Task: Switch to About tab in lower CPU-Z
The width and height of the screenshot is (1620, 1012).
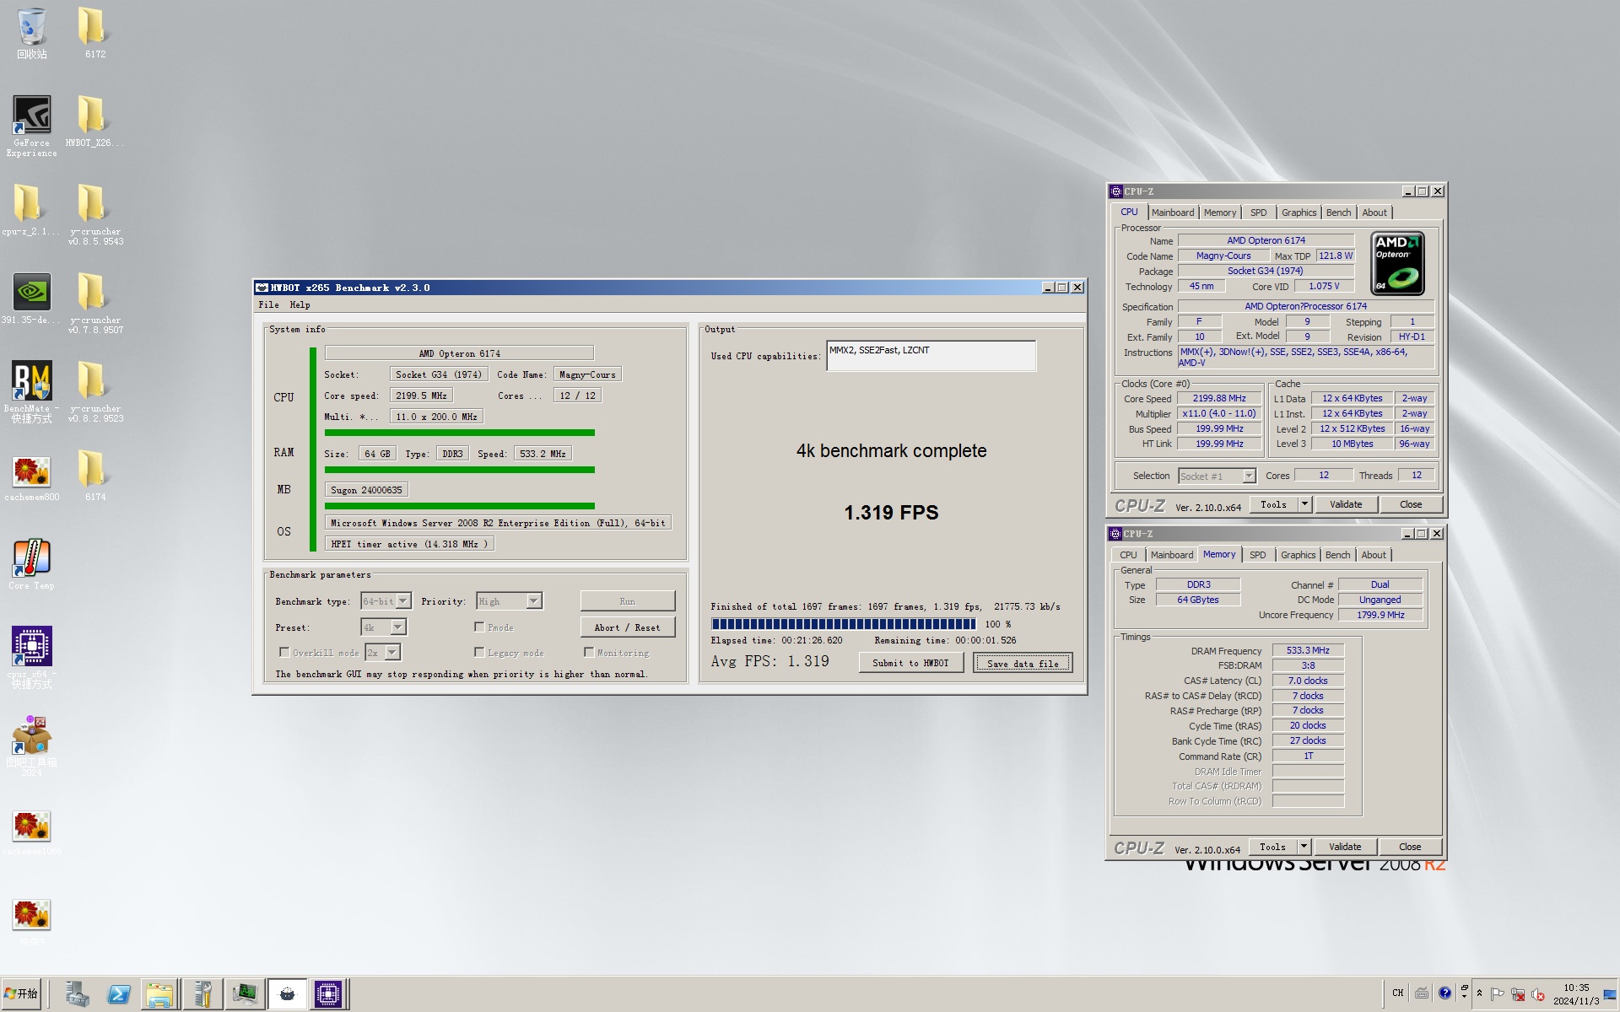Action: (1373, 555)
